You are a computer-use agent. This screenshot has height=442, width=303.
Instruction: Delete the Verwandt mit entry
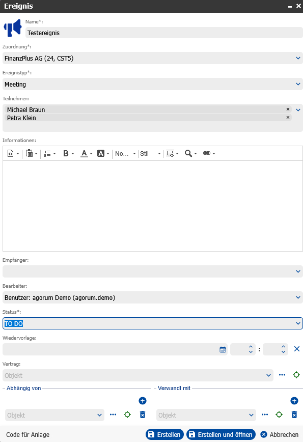coord(294,415)
